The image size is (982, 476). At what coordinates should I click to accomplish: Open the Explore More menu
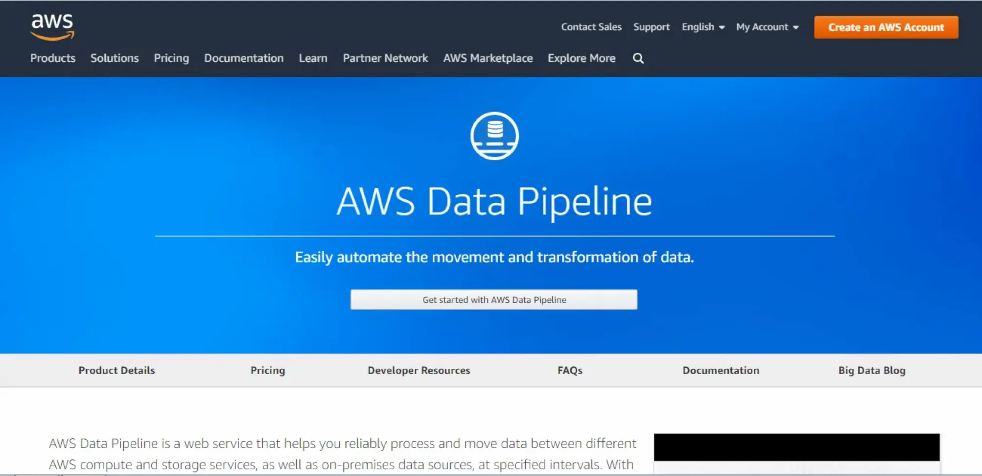pos(582,58)
